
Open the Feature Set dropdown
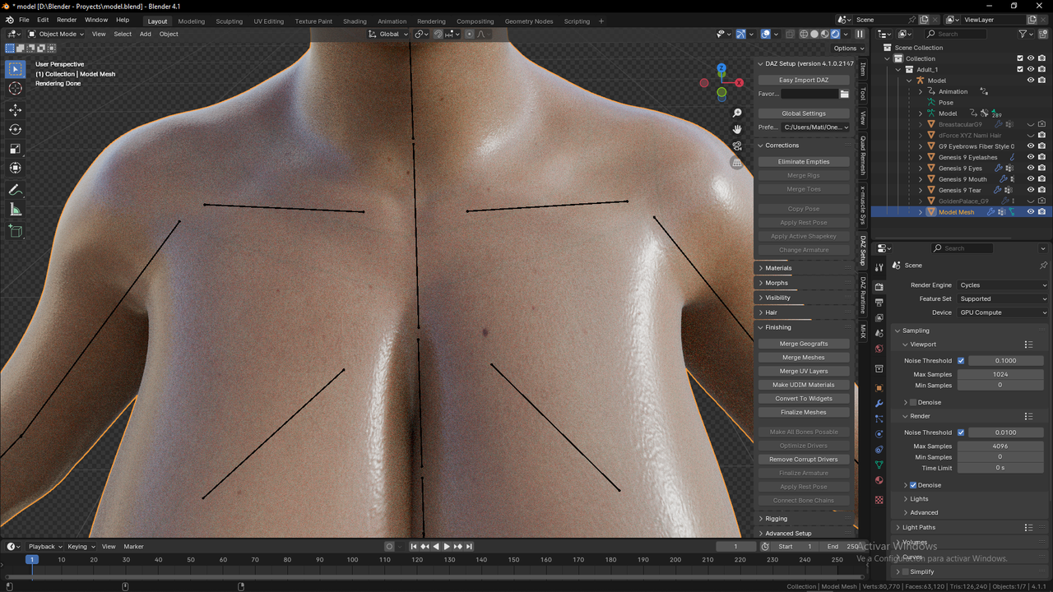(1003, 298)
